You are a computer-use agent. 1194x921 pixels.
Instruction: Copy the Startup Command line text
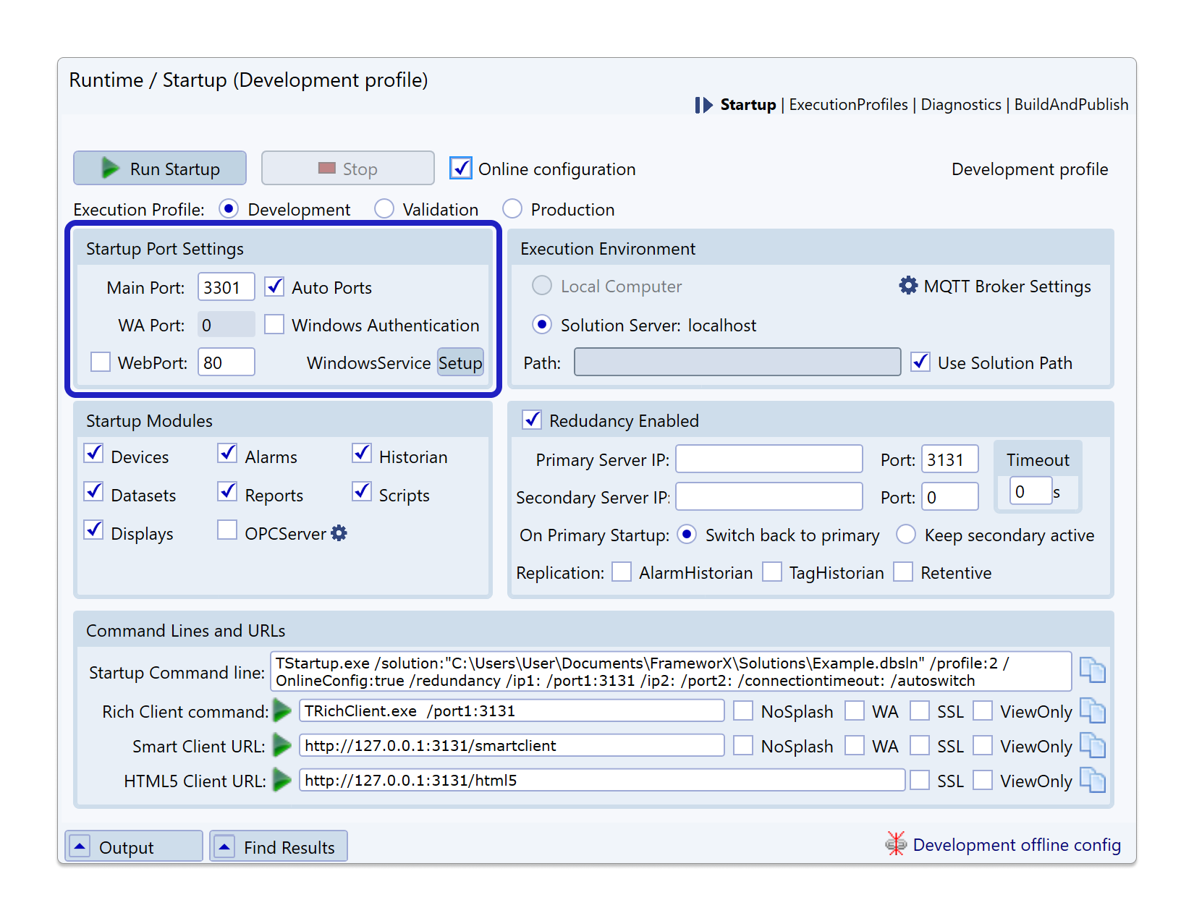tap(1092, 670)
